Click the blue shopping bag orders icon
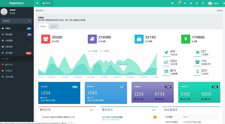225x124 pixels. coord(139,39)
